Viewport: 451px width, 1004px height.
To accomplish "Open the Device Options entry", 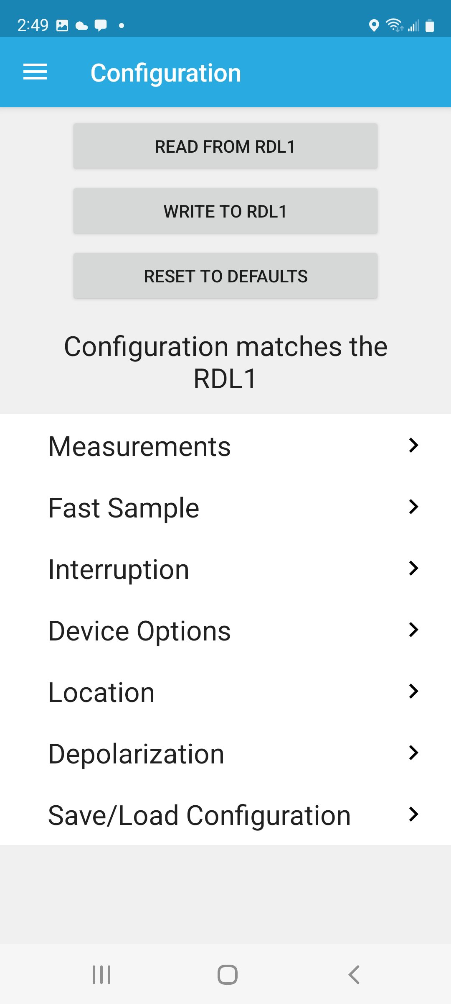I will [225, 630].
